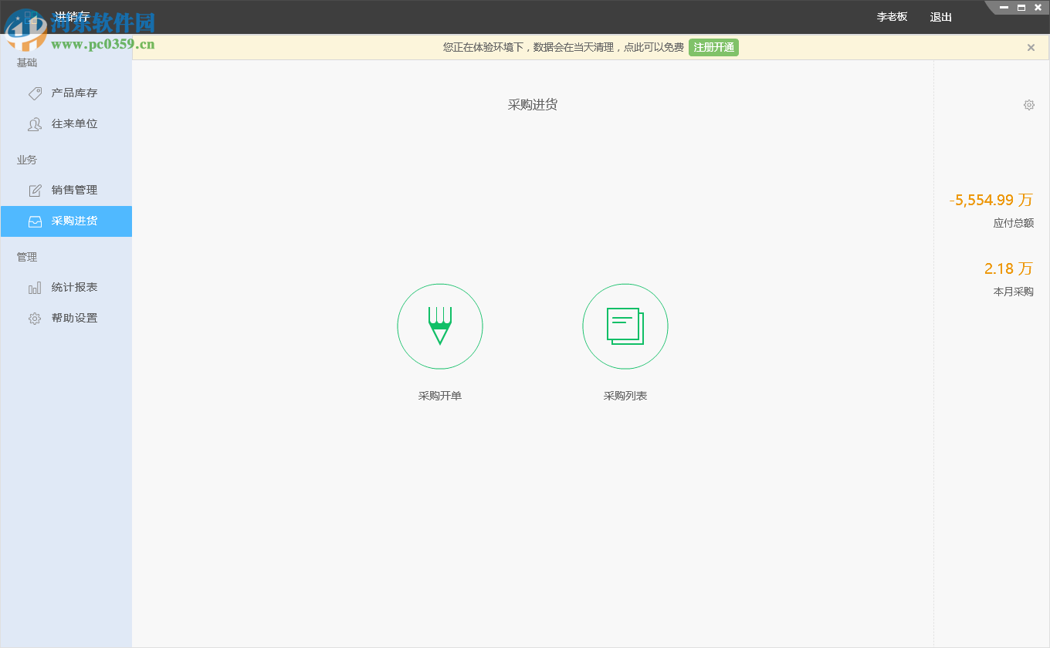The height and width of the screenshot is (648, 1050).
Task: Open 产品库存 in the sidebar
Action: 66,93
